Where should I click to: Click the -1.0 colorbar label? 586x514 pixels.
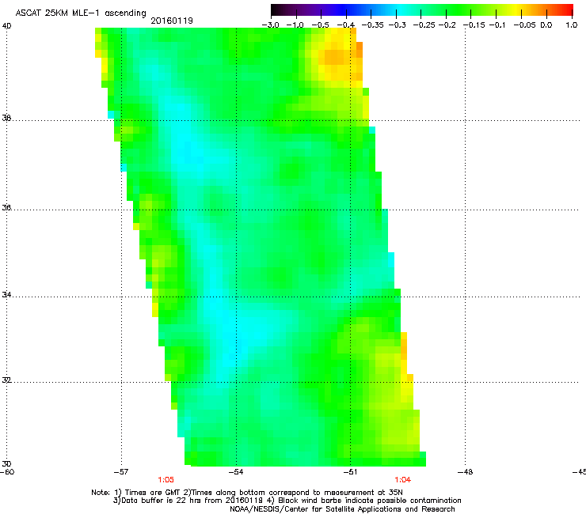(x=295, y=25)
